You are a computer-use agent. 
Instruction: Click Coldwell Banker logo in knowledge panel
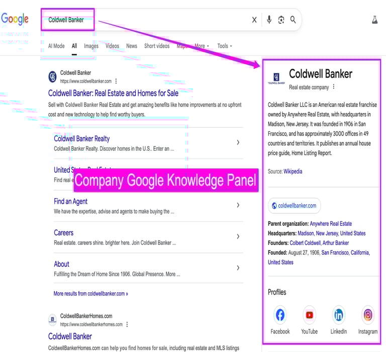pyautogui.click(x=276, y=78)
